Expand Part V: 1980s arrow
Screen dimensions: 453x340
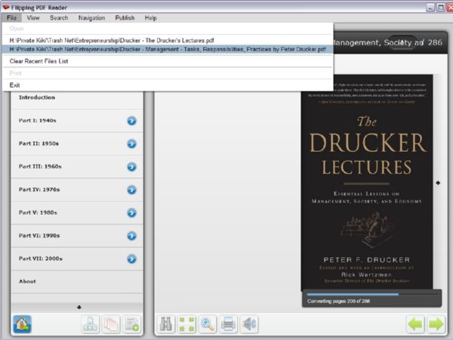click(131, 213)
